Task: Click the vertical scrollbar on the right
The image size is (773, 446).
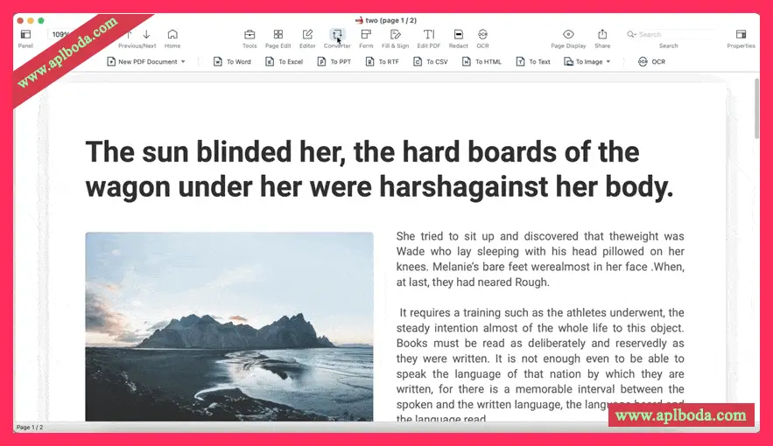Action: [756, 109]
